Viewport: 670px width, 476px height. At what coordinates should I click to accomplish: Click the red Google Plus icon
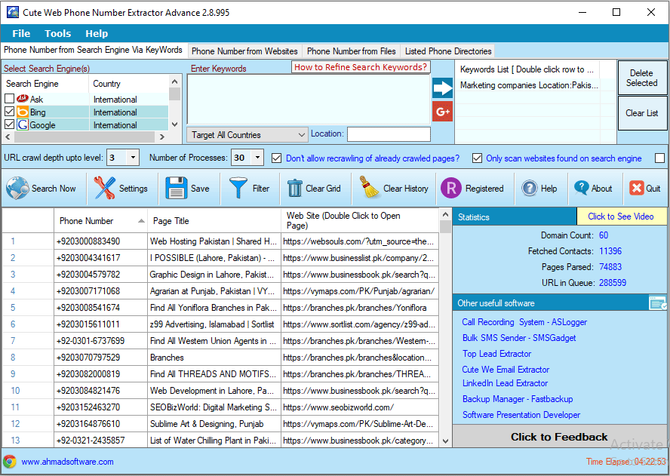[443, 112]
